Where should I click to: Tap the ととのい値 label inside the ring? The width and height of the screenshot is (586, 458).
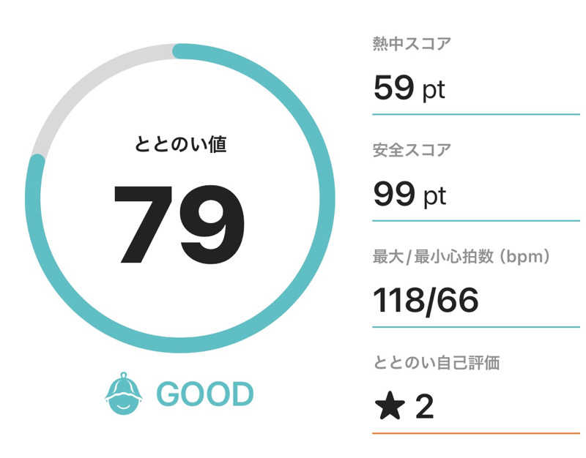pyautogui.click(x=181, y=144)
